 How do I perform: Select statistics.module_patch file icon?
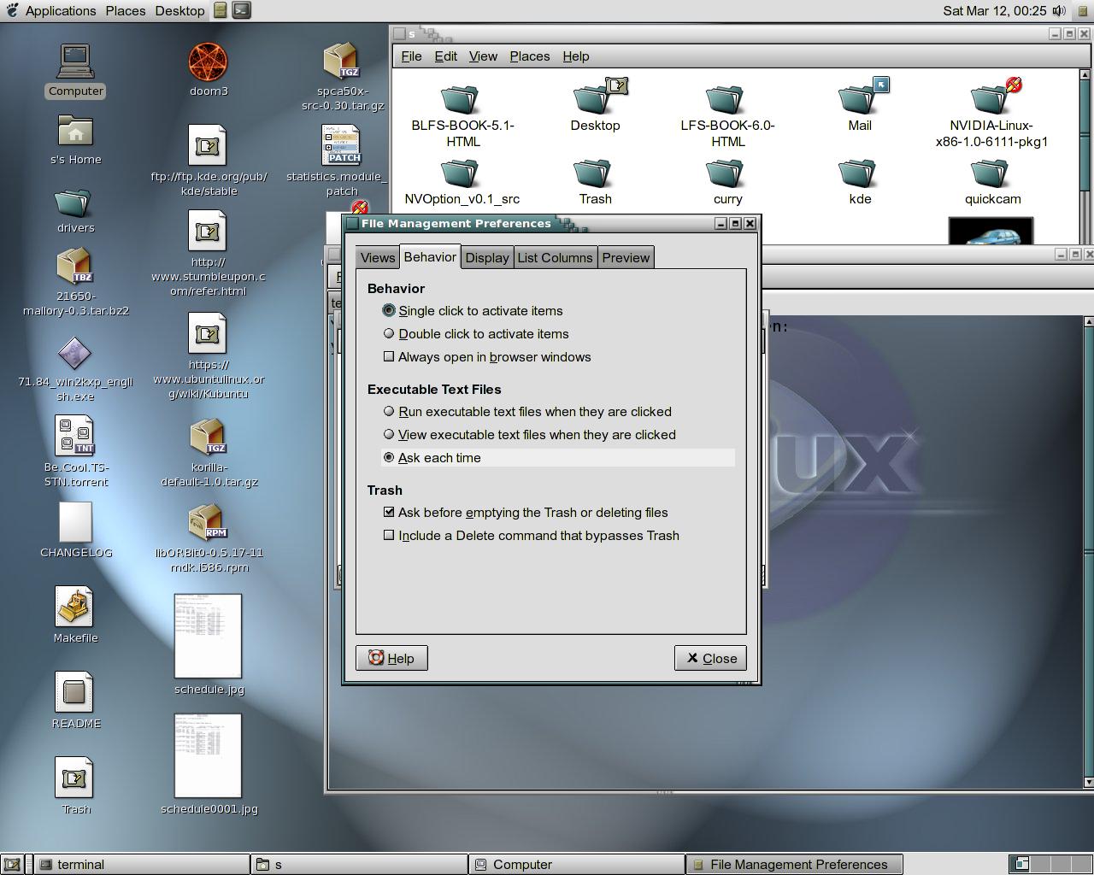[342, 145]
